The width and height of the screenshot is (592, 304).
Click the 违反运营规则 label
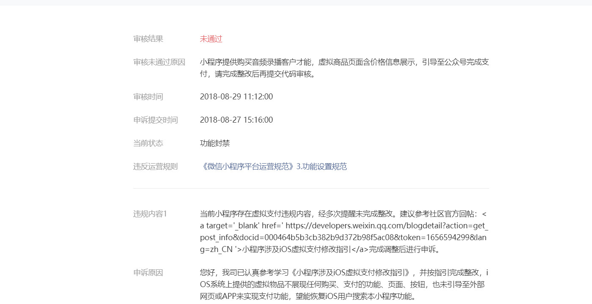coord(156,167)
